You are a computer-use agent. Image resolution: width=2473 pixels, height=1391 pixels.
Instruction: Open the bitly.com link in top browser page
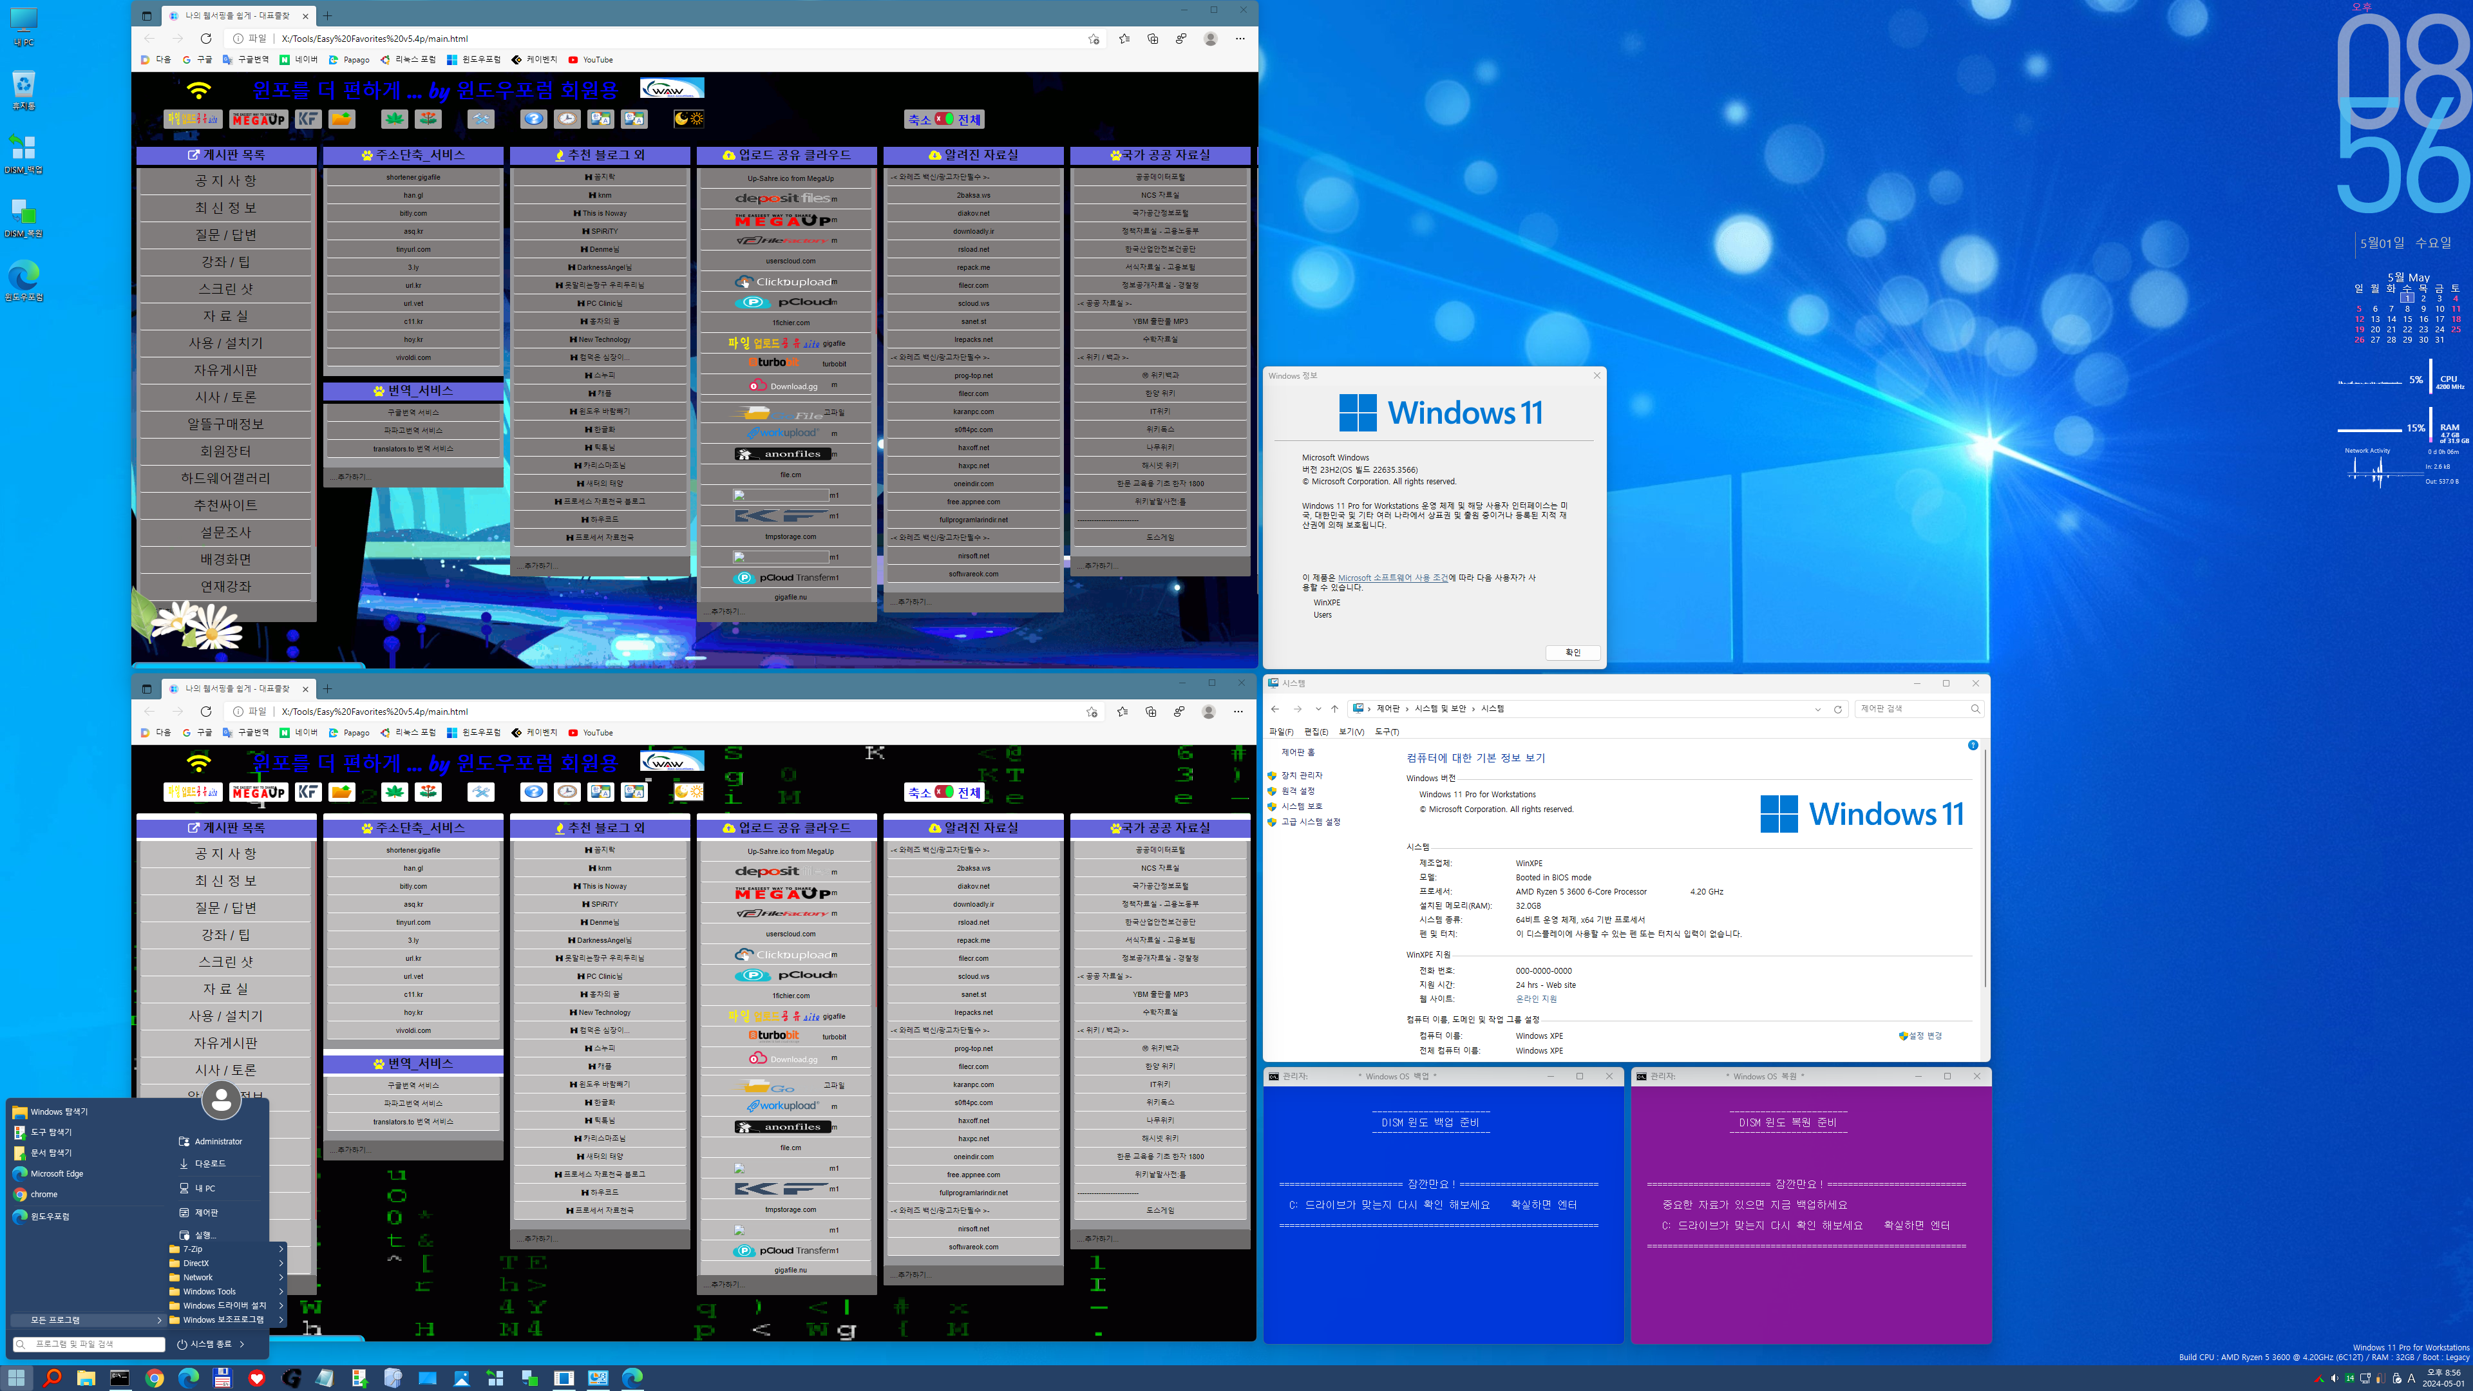coord(413,213)
